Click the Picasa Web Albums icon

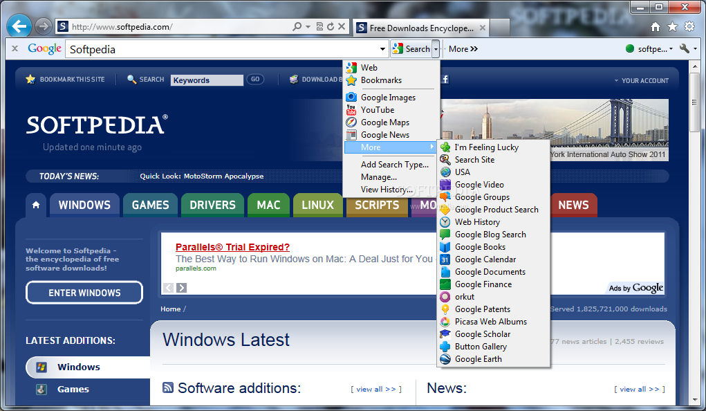click(x=445, y=322)
